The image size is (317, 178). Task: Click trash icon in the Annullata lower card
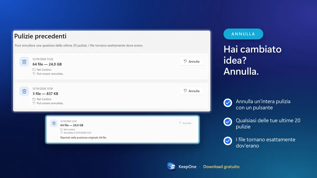54,123
